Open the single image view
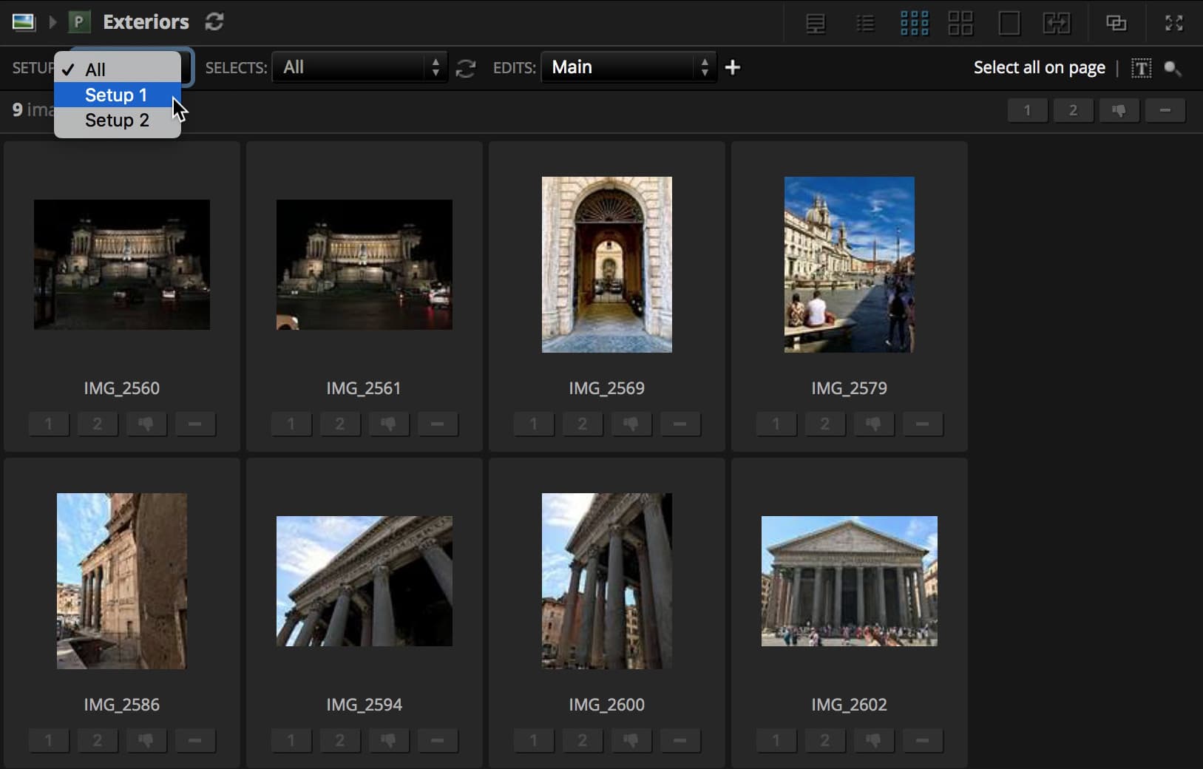The width and height of the screenshot is (1203, 769). click(x=1009, y=23)
